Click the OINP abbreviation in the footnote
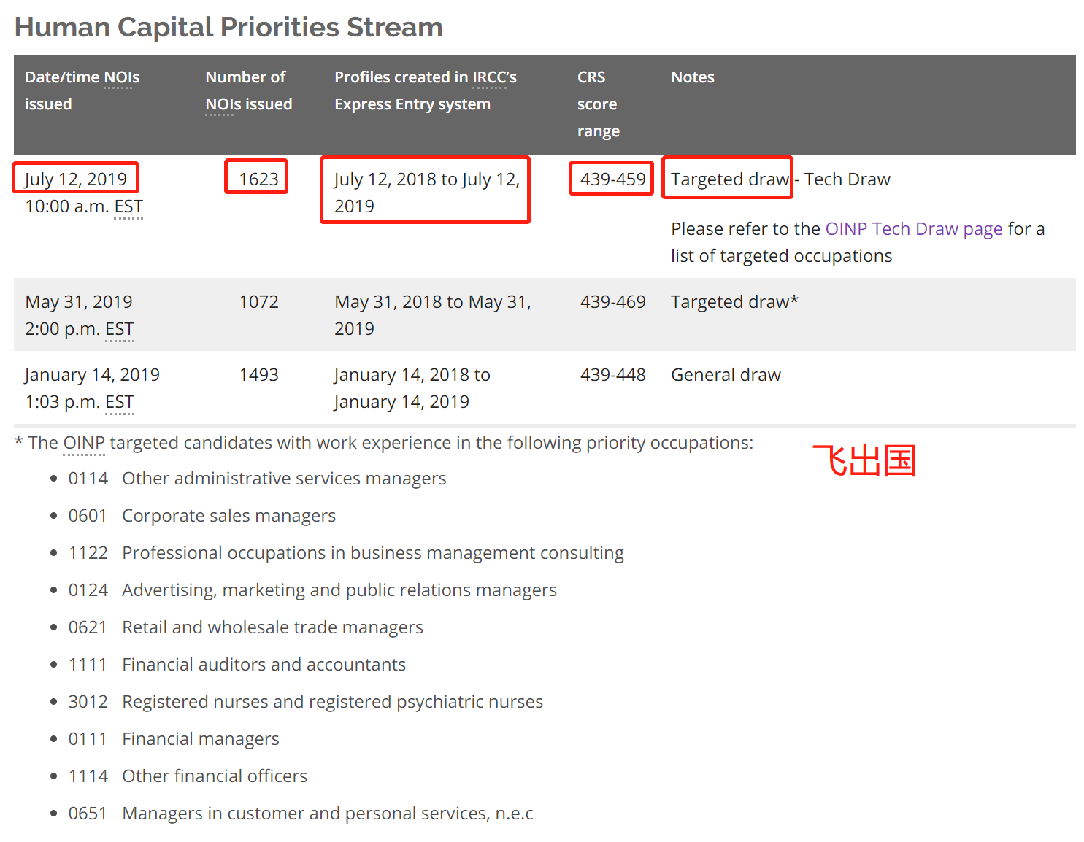This screenshot has width=1084, height=842. (x=84, y=443)
